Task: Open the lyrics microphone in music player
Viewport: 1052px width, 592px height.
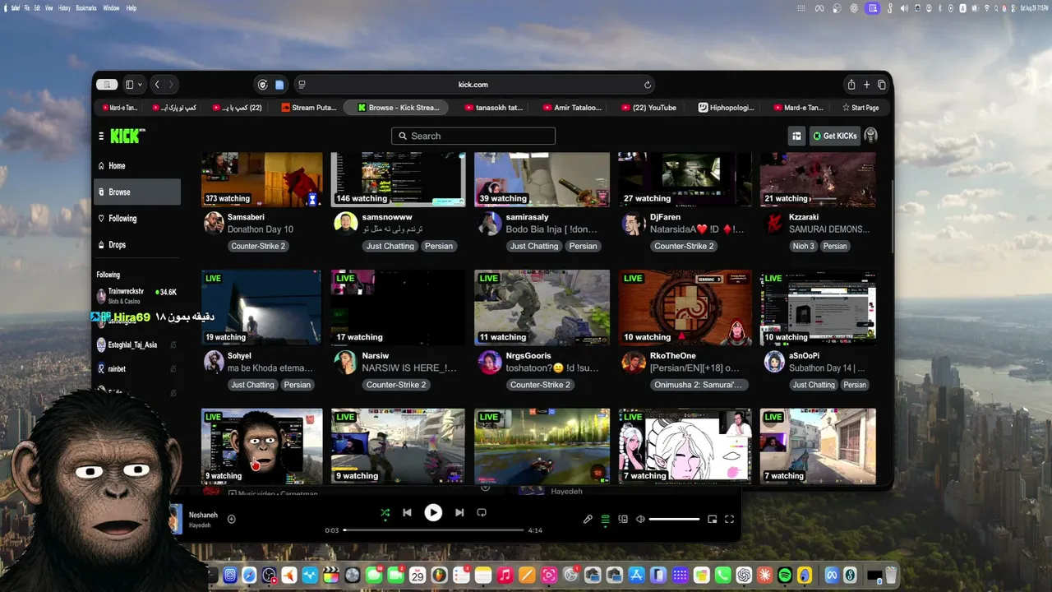Action: coord(588,519)
